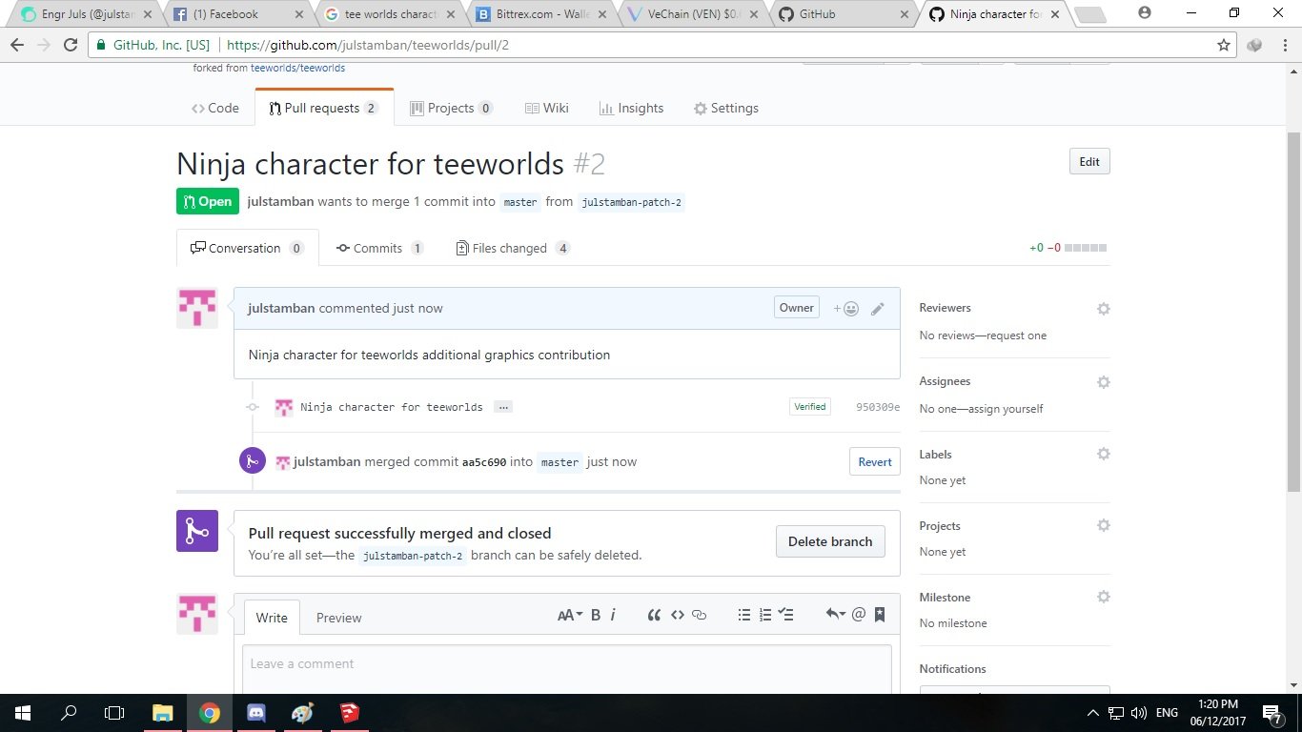Screen dimensions: 1302x732
Task: Open merged commit aa5c690
Action: pyautogui.click(x=484, y=462)
